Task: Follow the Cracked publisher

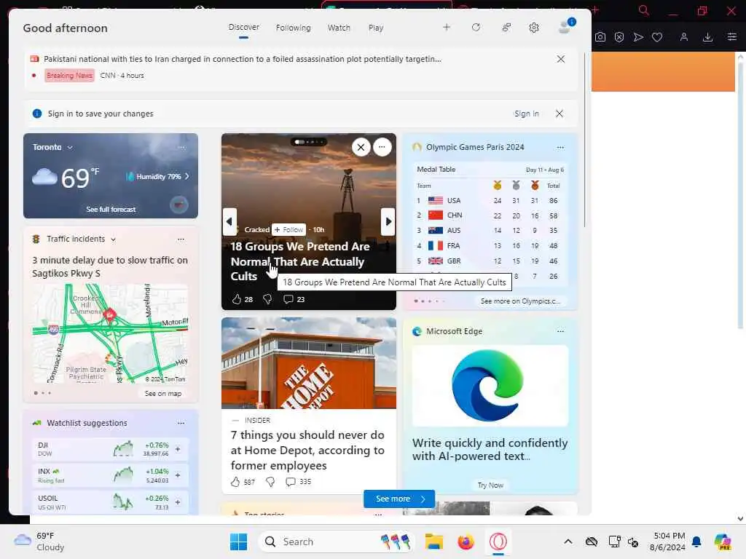Action: coord(288,229)
